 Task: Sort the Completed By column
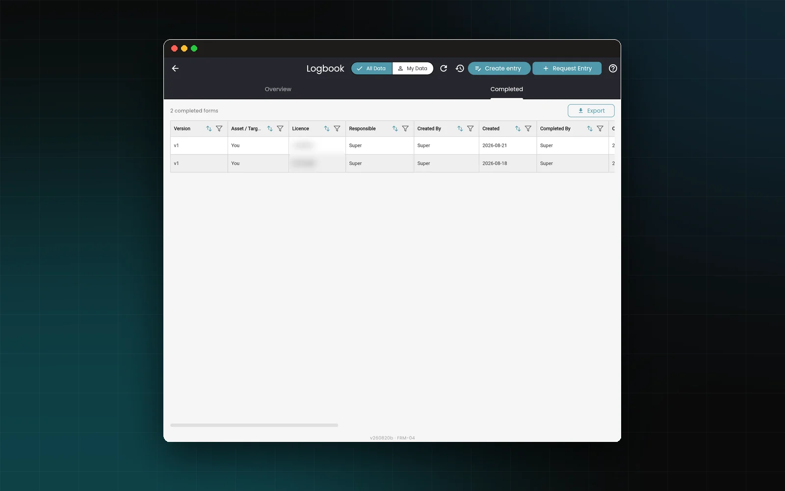click(x=590, y=129)
